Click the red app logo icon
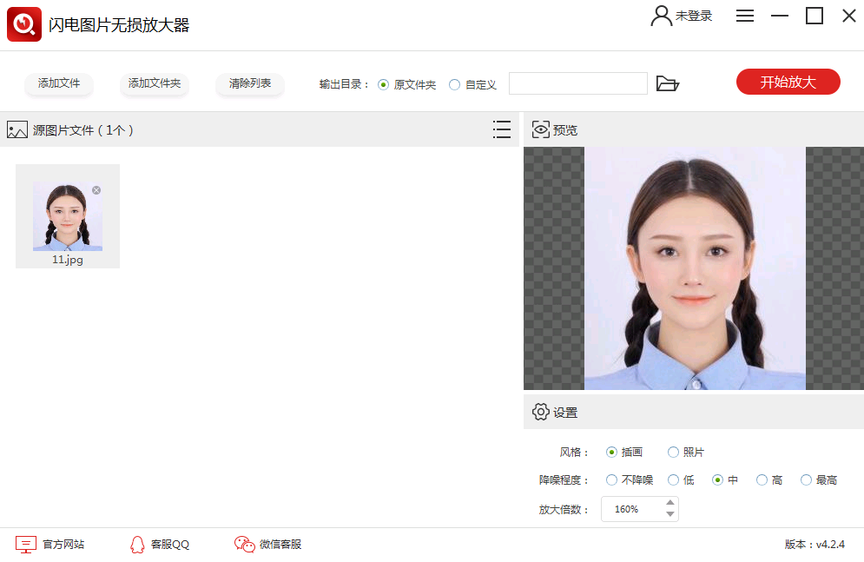The width and height of the screenshot is (864, 562). click(x=24, y=24)
